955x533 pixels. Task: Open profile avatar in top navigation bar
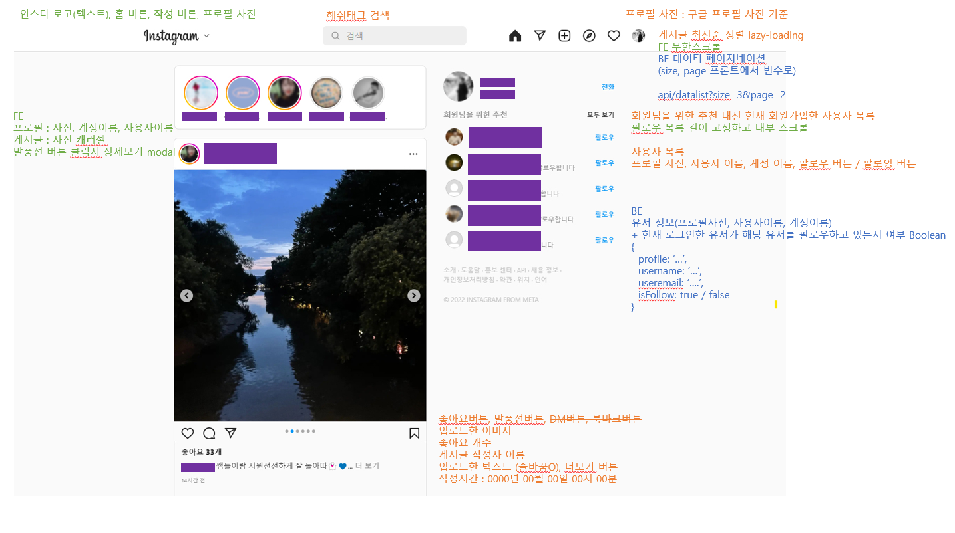click(638, 36)
